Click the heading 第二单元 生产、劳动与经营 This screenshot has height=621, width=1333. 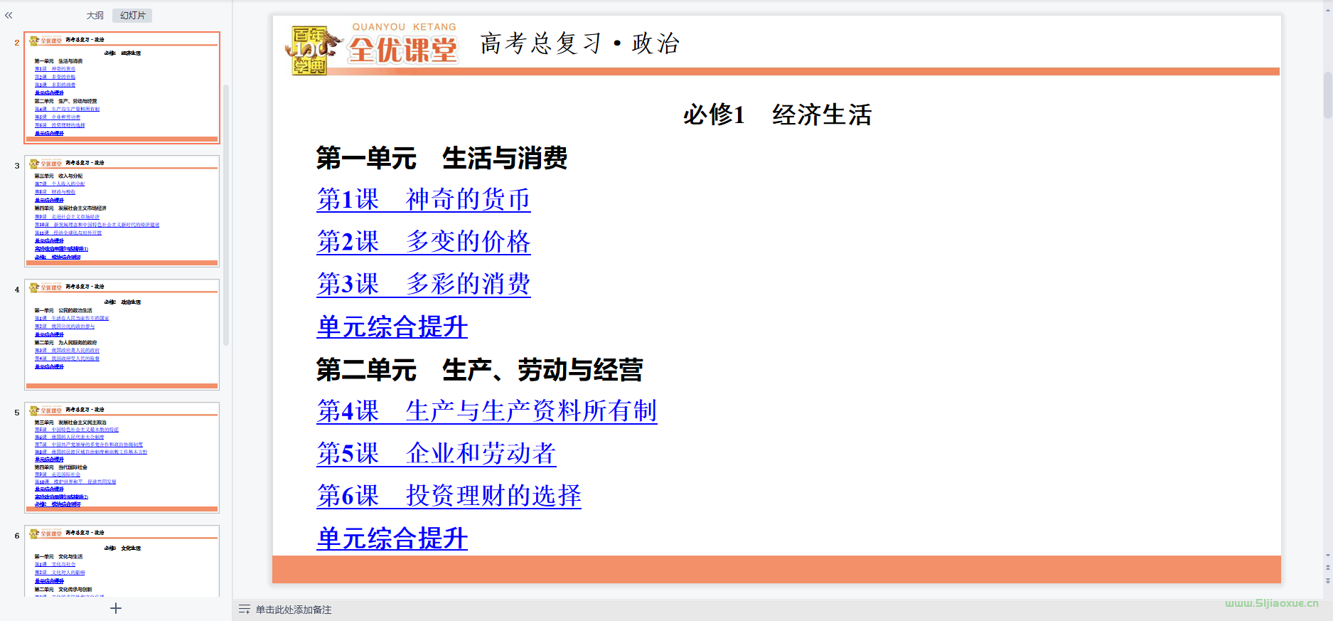479,370
